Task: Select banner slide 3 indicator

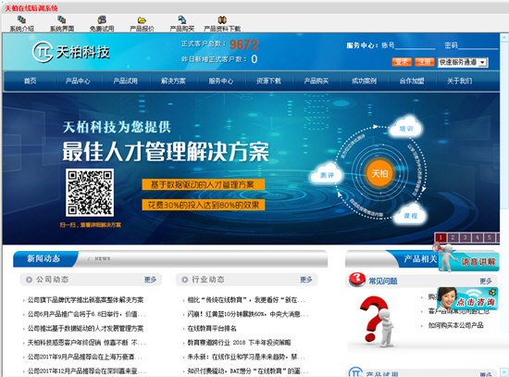Action: coord(465,237)
